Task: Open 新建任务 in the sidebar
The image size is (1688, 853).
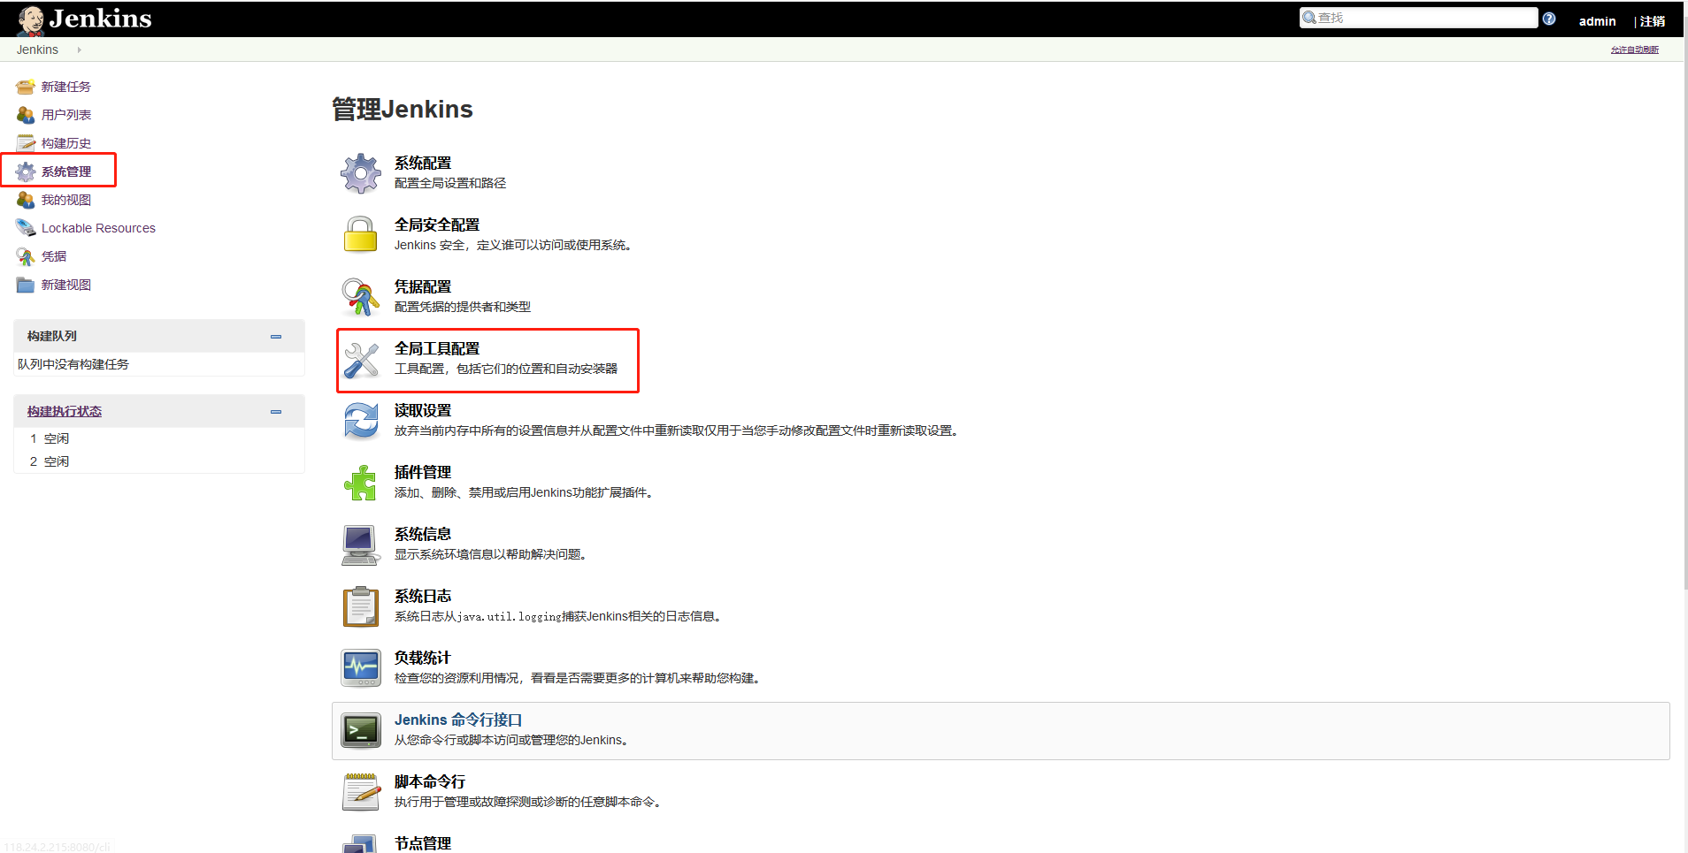Action: (x=65, y=87)
